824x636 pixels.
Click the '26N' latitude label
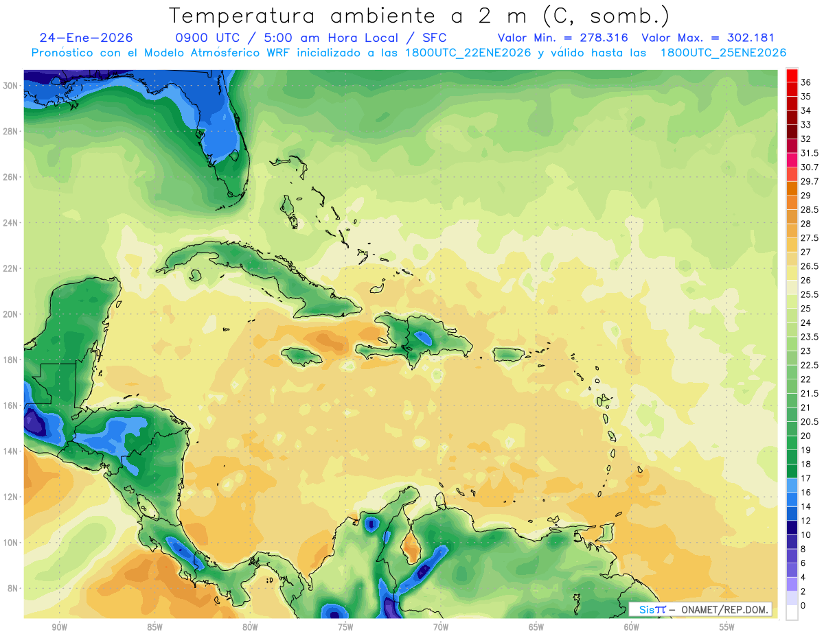point(10,176)
